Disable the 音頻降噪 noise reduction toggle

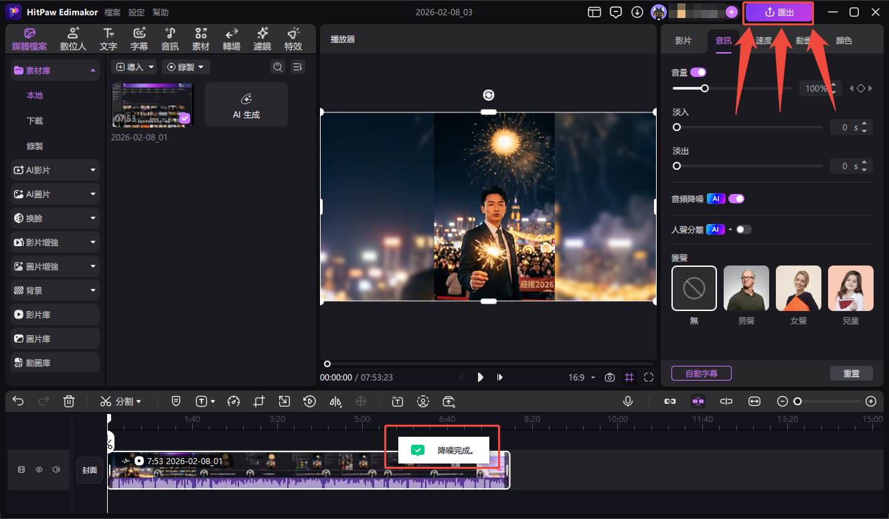coord(736,199)
